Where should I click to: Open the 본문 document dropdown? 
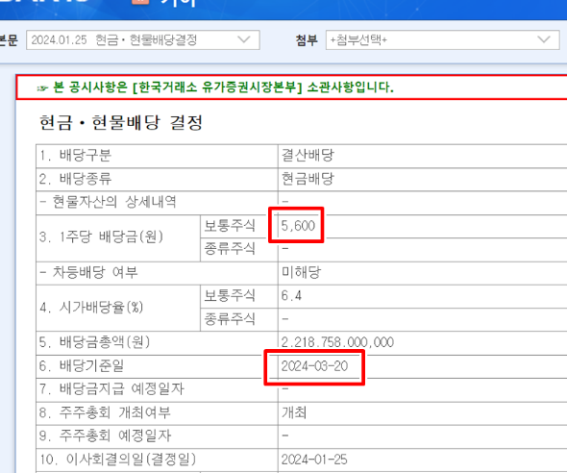pos(143,39)
